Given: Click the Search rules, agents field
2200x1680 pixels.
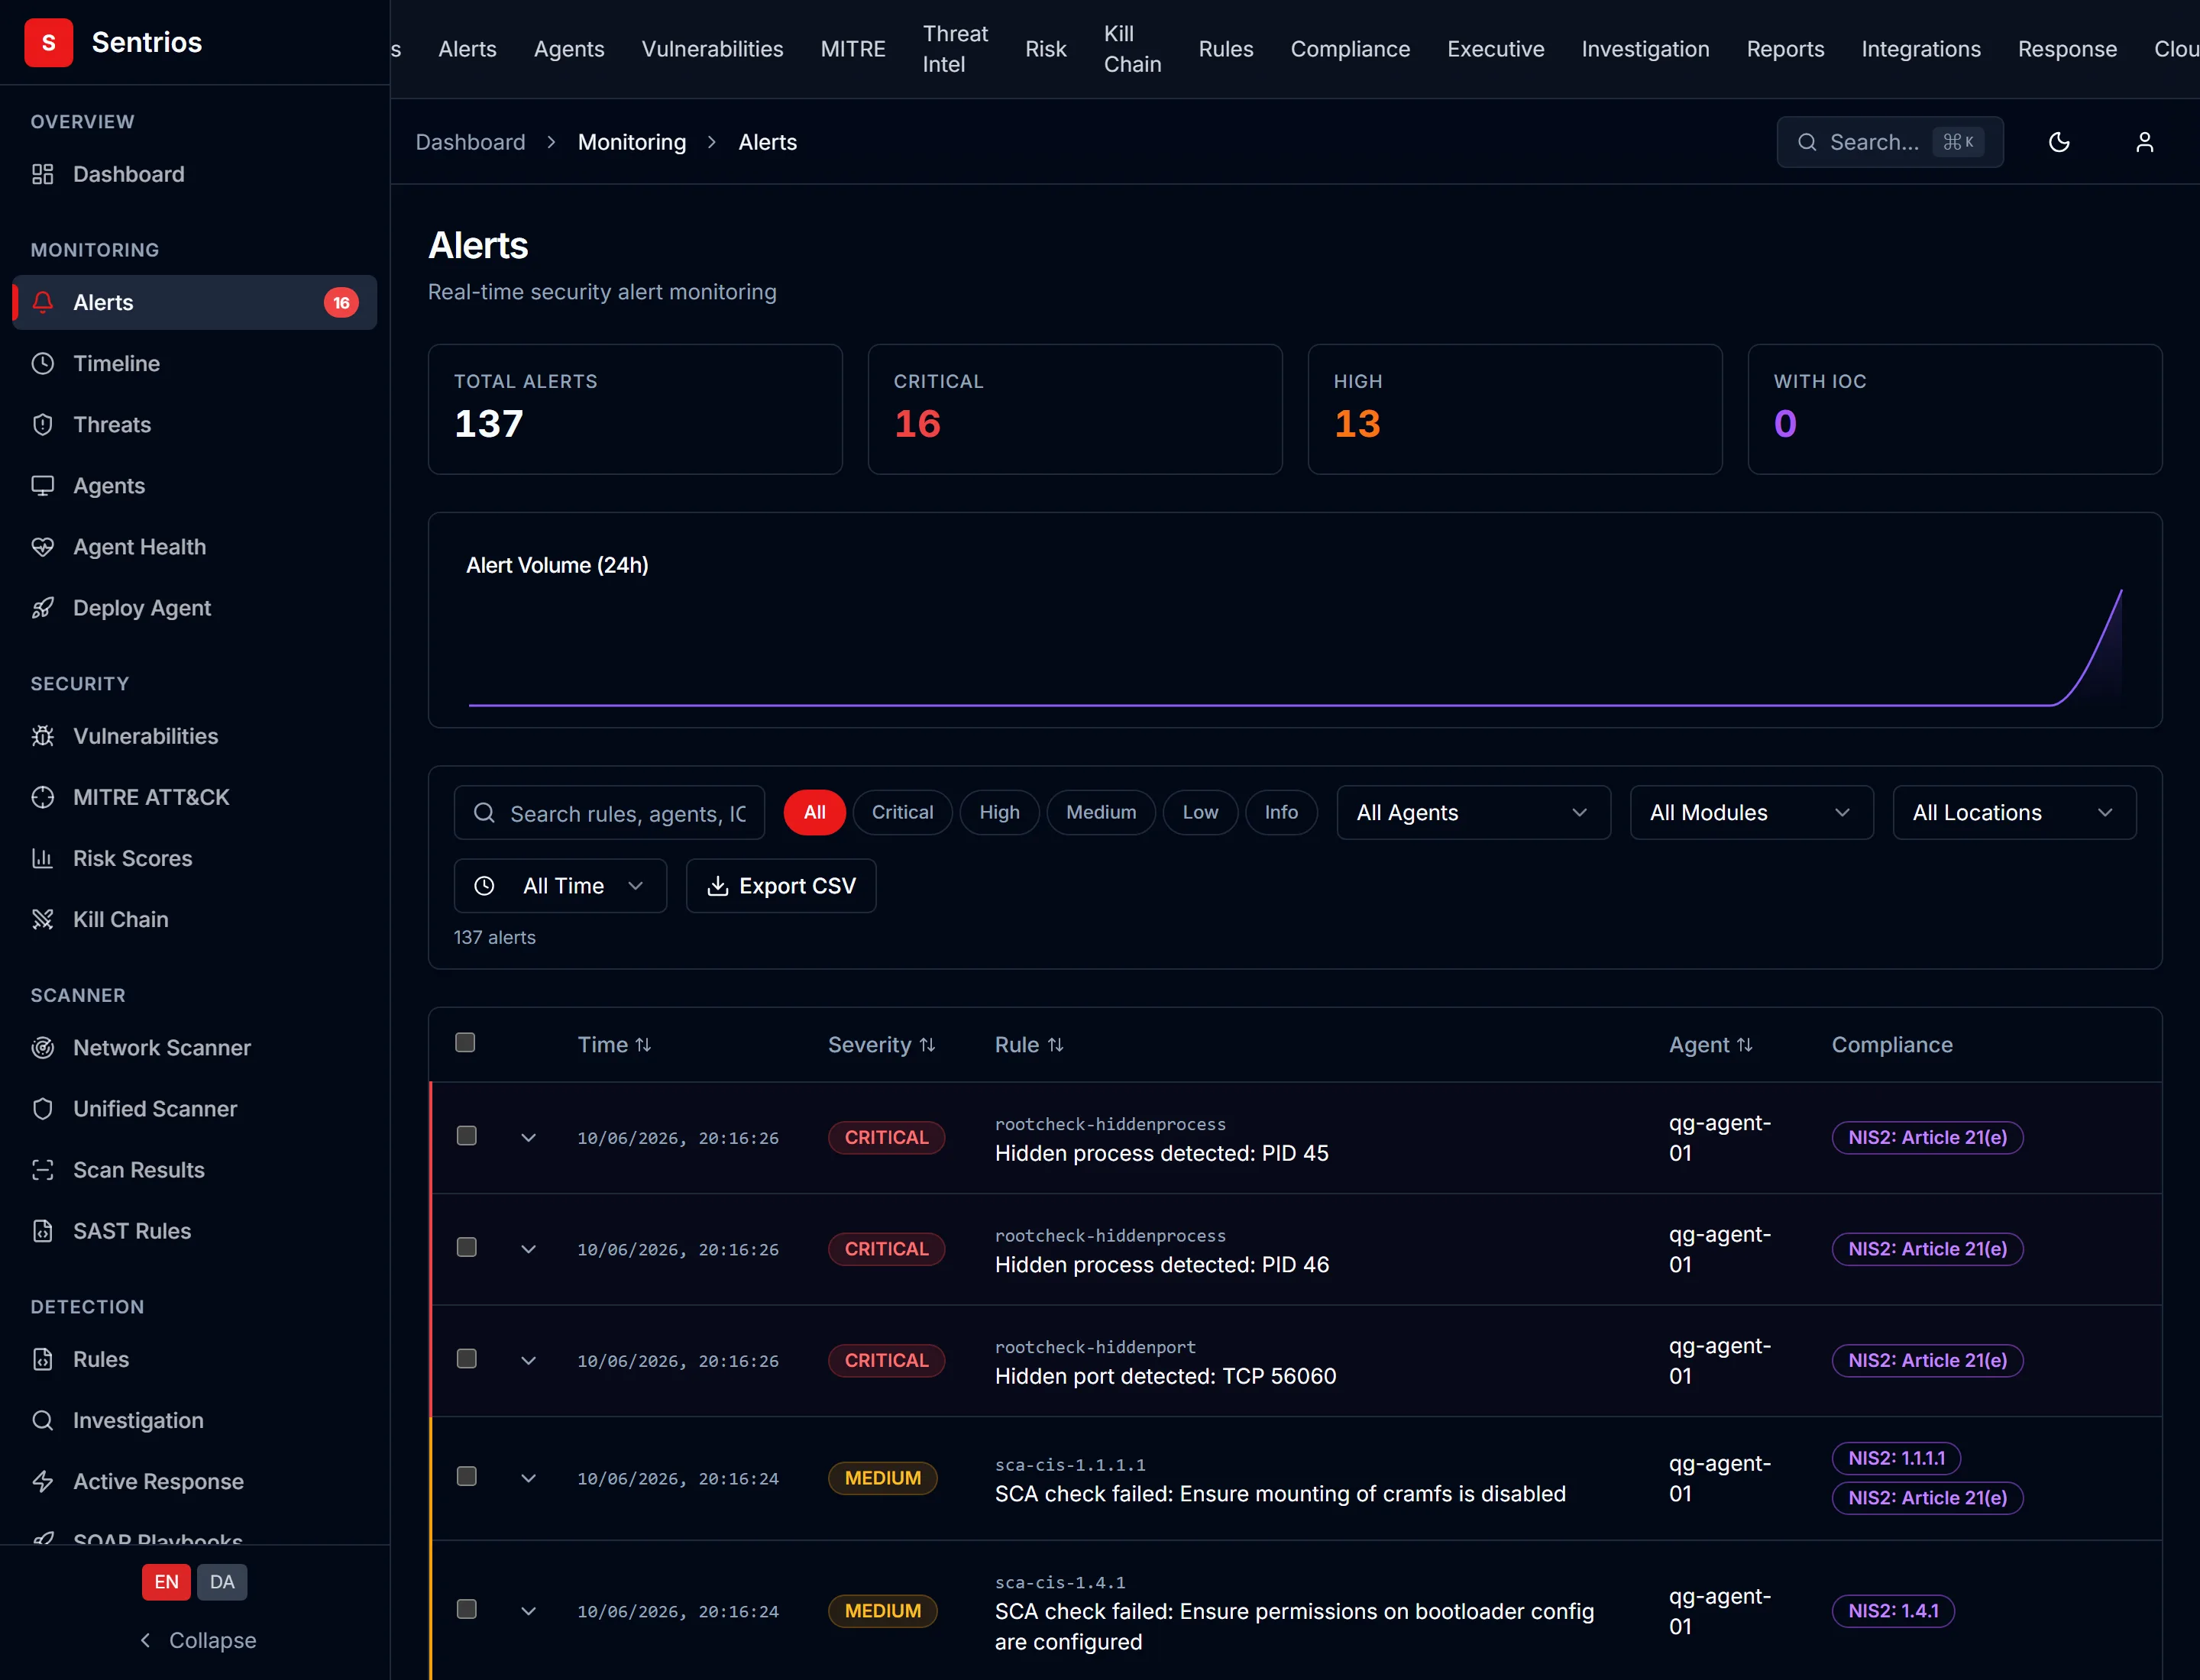Looking at the screenshot, I should click(x=610, y=813).
